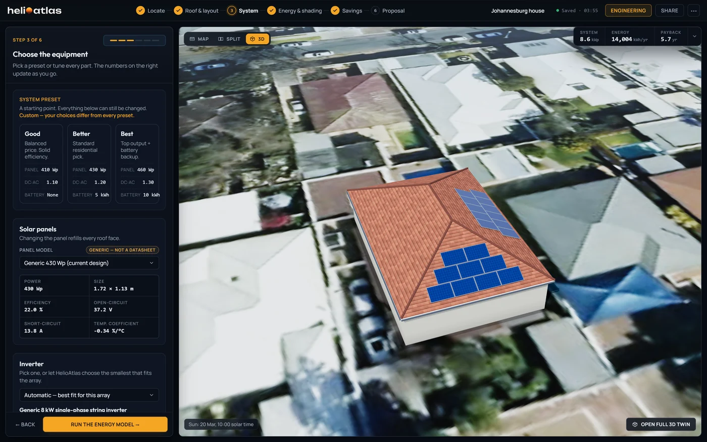
Task: Click the cube icon in Open Full 3D Twin
Action: click(x=635, y=424)
